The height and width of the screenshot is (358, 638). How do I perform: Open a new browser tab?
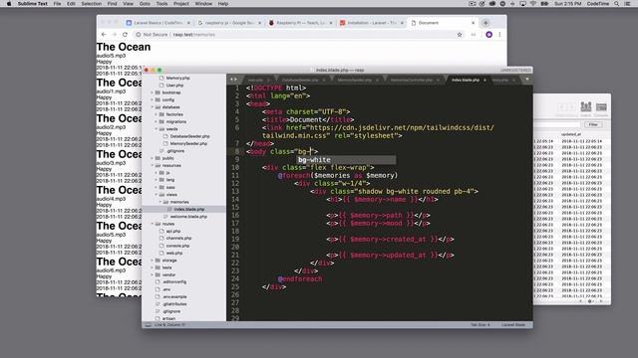(485, 23)
